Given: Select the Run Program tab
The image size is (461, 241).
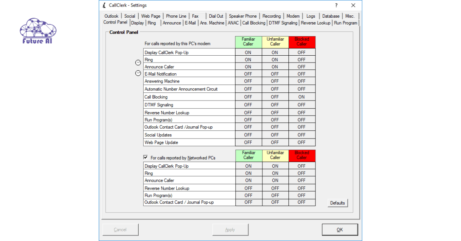Looking at the screenshot, I should (x=345, y=23).
